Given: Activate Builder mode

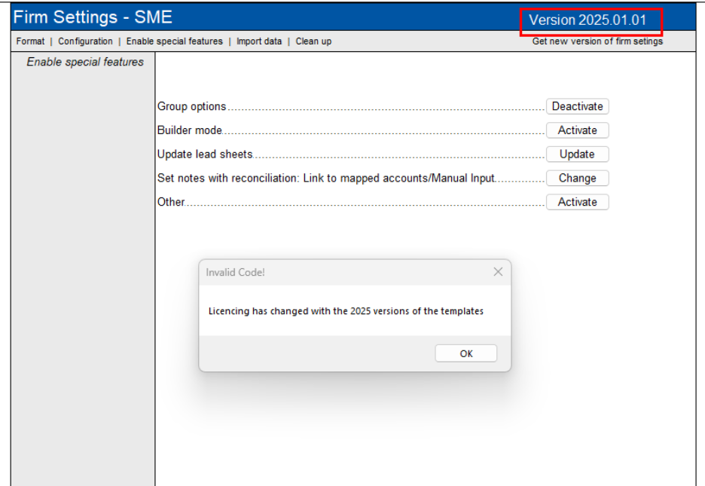Looking at the screenshot, I should pyautogui.click(x=577, y=130).
